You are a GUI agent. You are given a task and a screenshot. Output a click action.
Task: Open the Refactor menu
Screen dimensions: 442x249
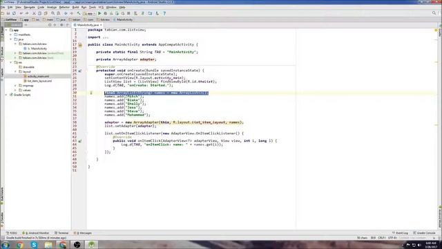(64, 7)
